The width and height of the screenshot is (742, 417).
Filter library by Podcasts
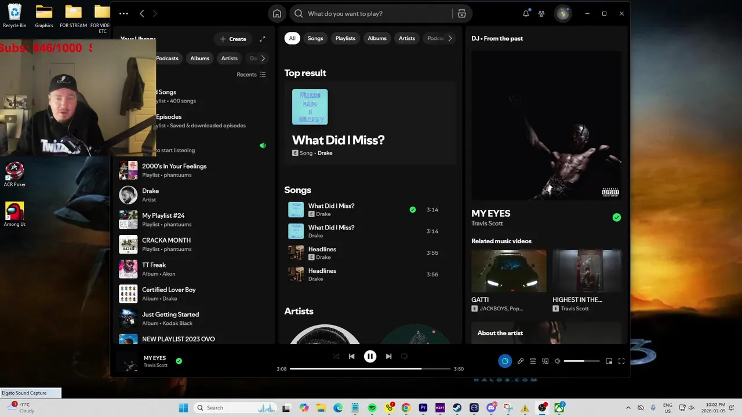168,58
